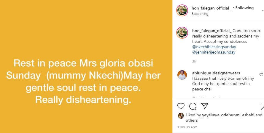Like abiunique_designerwears comment heart
This screenshot has height=133, width=264.
[261, 75]
